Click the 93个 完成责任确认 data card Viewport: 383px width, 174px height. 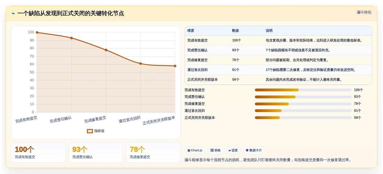[96, 152]
